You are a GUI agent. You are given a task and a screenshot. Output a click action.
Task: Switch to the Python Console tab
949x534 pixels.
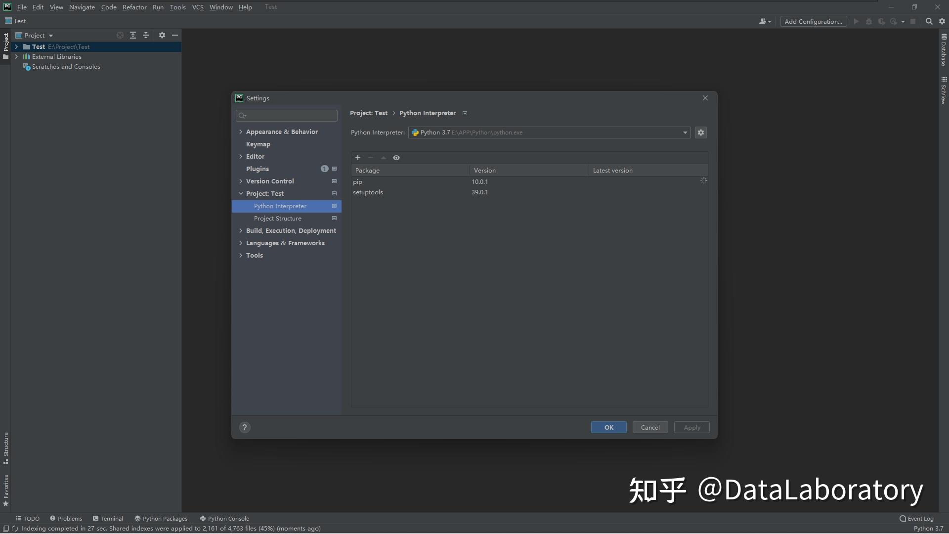[x=225, y=518]
